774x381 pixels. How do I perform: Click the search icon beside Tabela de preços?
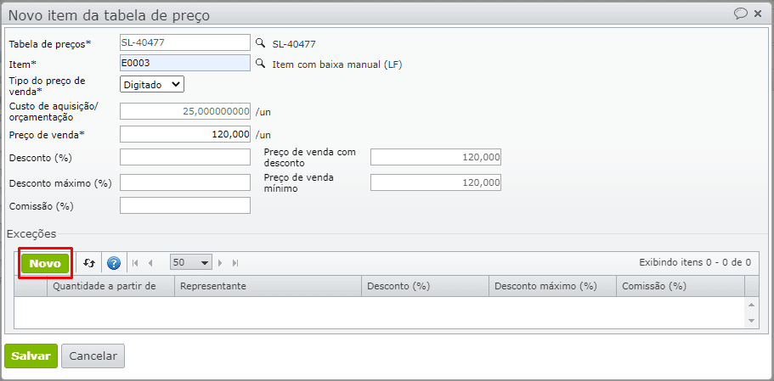click(x=261, y=42)
